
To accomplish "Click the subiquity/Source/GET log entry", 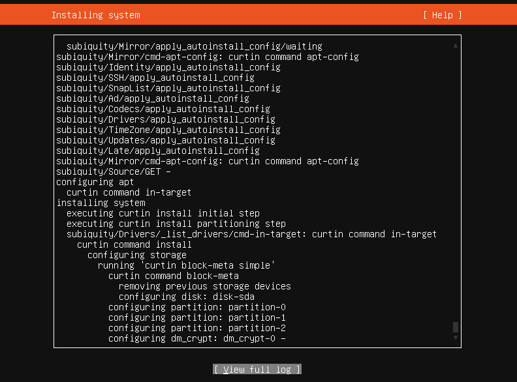I will tap(113, 171).
